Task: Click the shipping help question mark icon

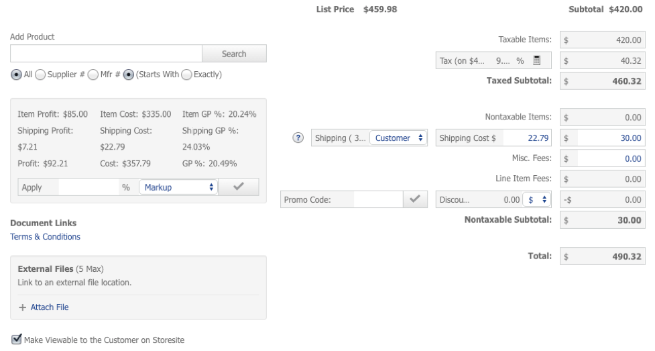Action: (x=299, y=138)
